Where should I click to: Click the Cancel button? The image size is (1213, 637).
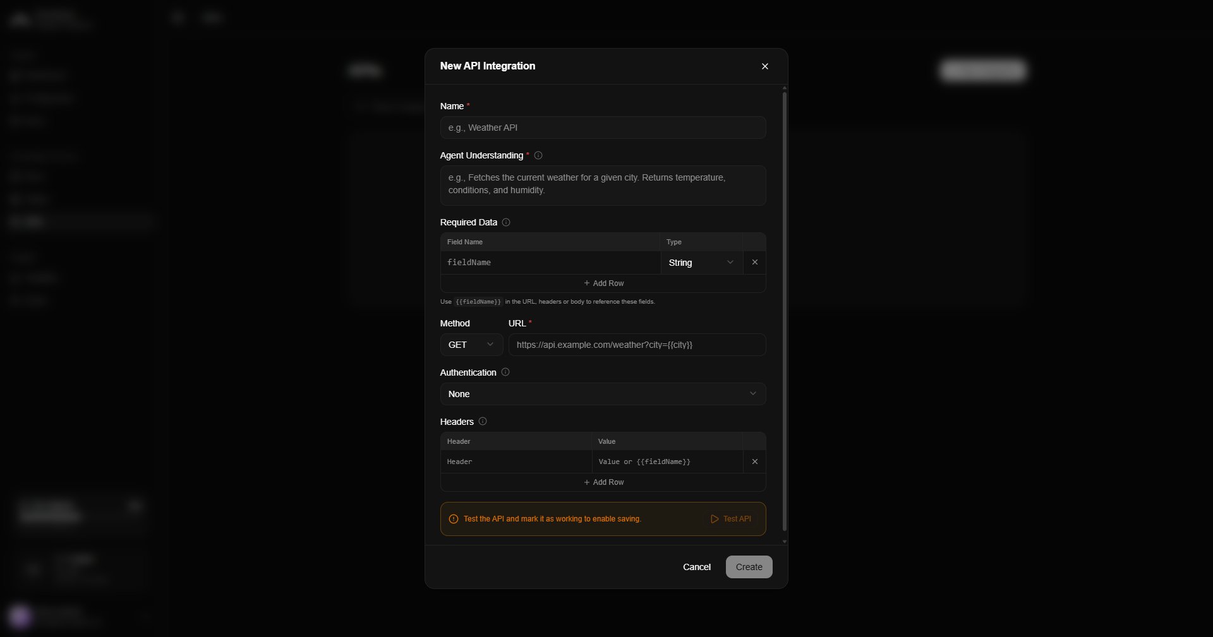pyautogui.click(x=697, y=567)
